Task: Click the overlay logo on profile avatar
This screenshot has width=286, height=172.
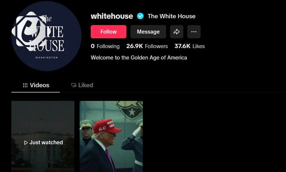Action: (x=31, y=31)
